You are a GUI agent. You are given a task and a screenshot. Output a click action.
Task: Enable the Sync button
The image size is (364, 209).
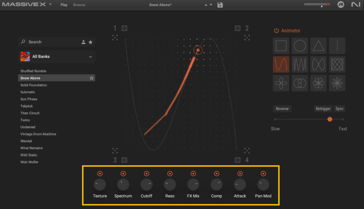[339, 109]
